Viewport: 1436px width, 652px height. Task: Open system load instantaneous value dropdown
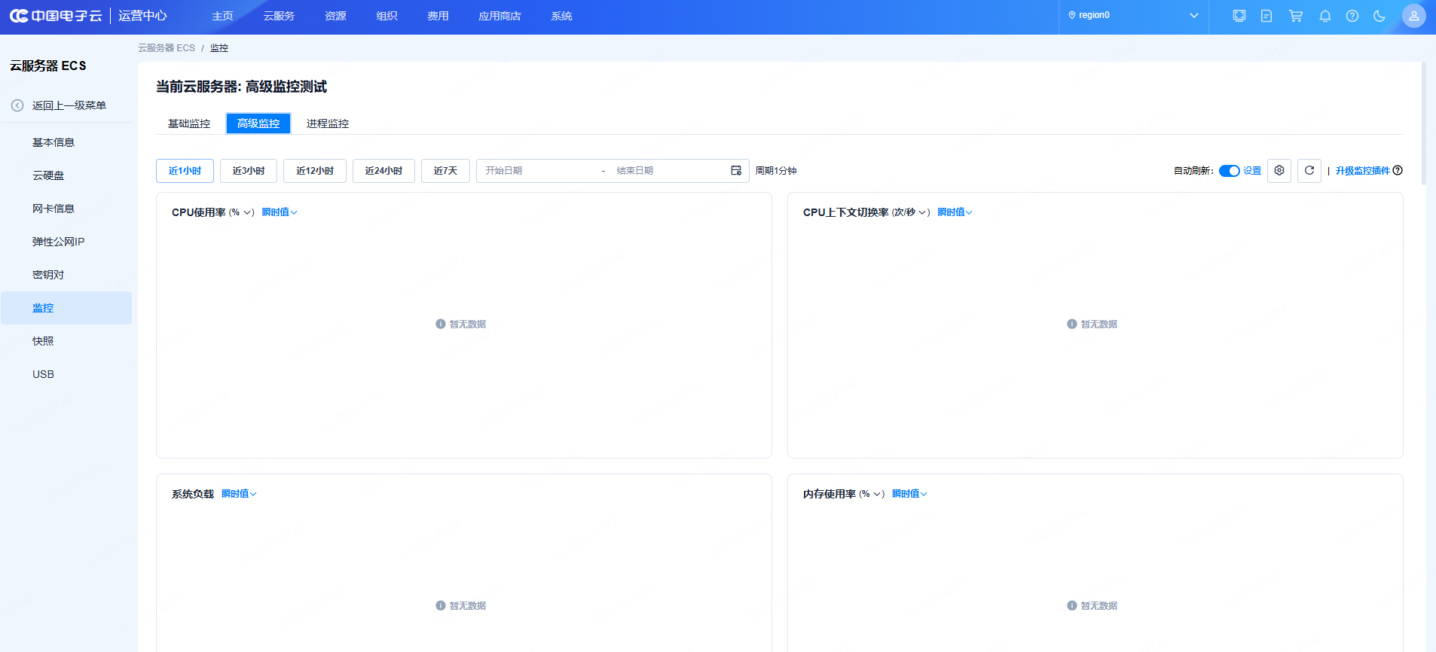click(239, 494)
